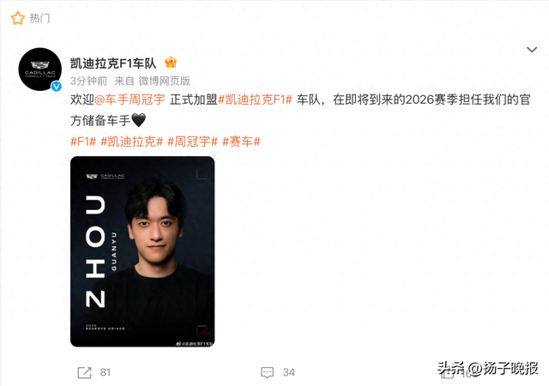The height and width of the screenshot is (386, 549).
Task: View the Zhou Guanyu poster image
Action: [142, 251]
